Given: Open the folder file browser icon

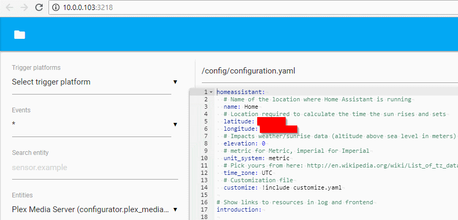Looking at the screenshot, I should (x=20, y=35).
